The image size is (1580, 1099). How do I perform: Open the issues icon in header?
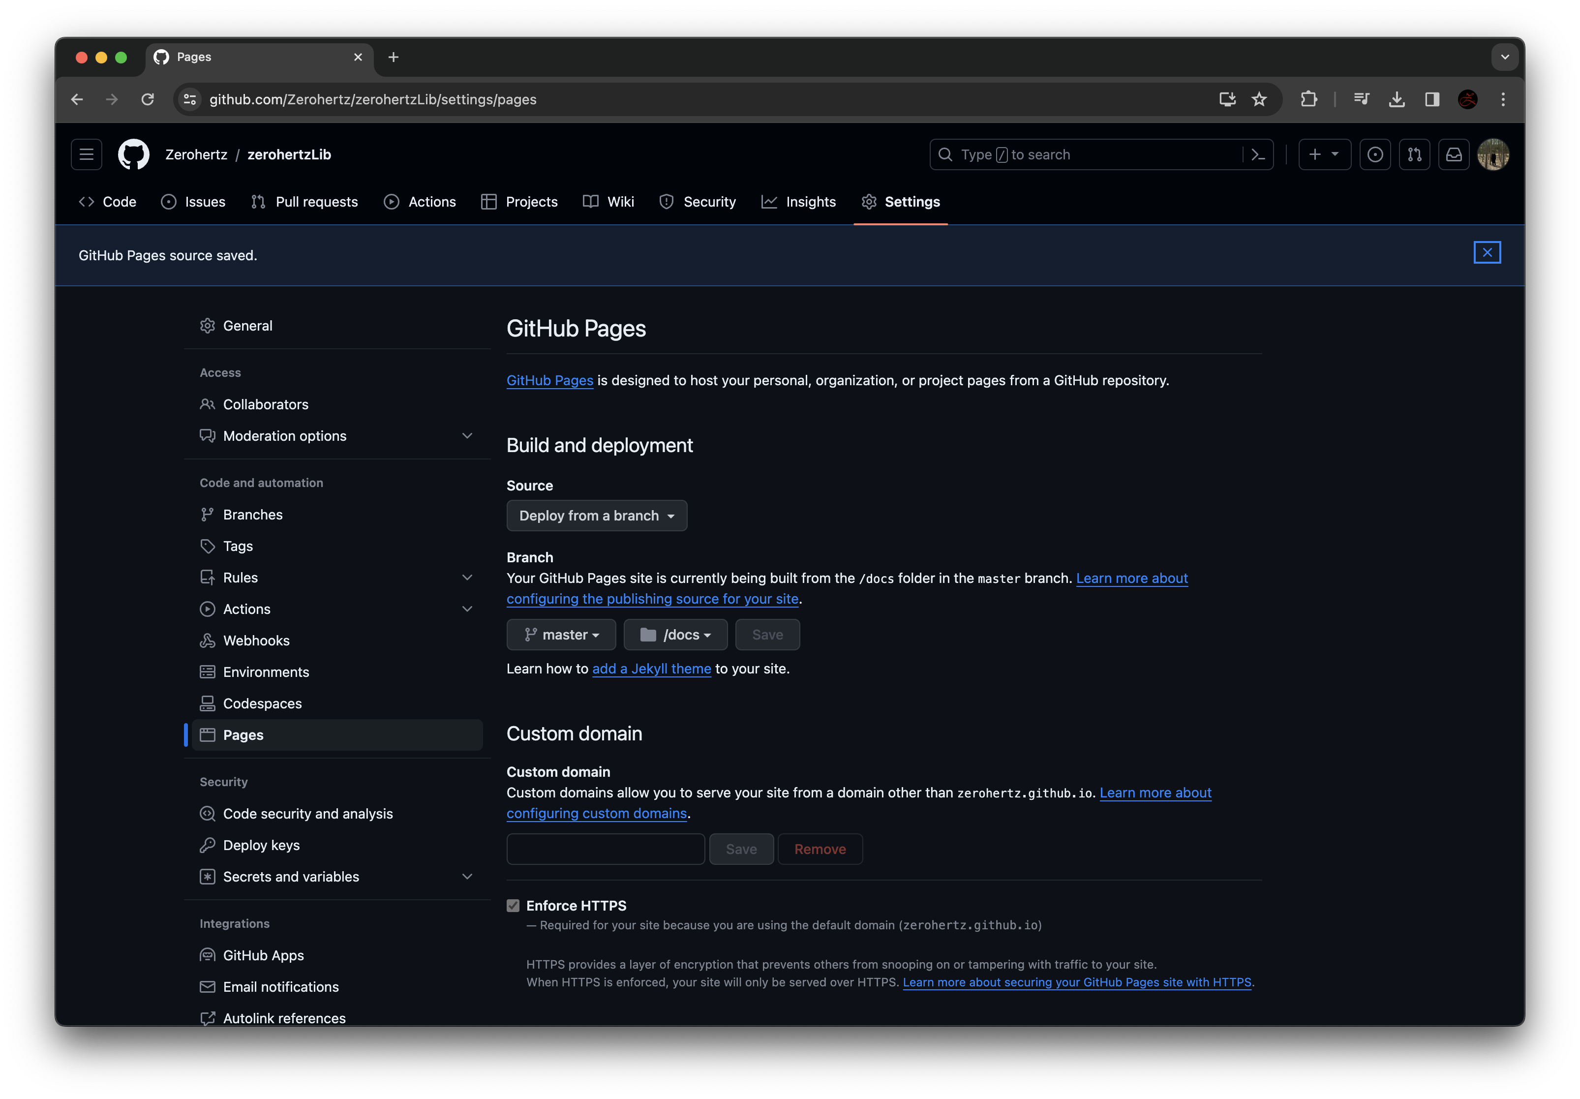[x=1375, y=155]
